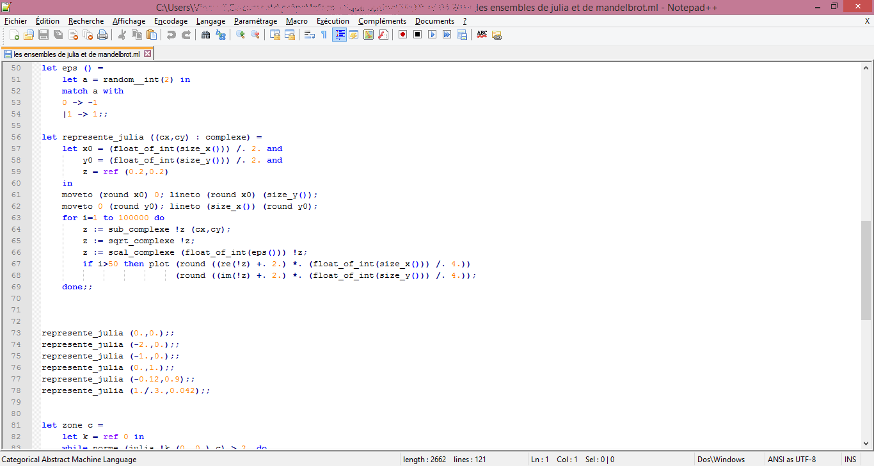Toggle synchronized horizontal scrolling
The height and width of the screenshot is (466, 874).
pyautogui.click(x=290, y=35)
